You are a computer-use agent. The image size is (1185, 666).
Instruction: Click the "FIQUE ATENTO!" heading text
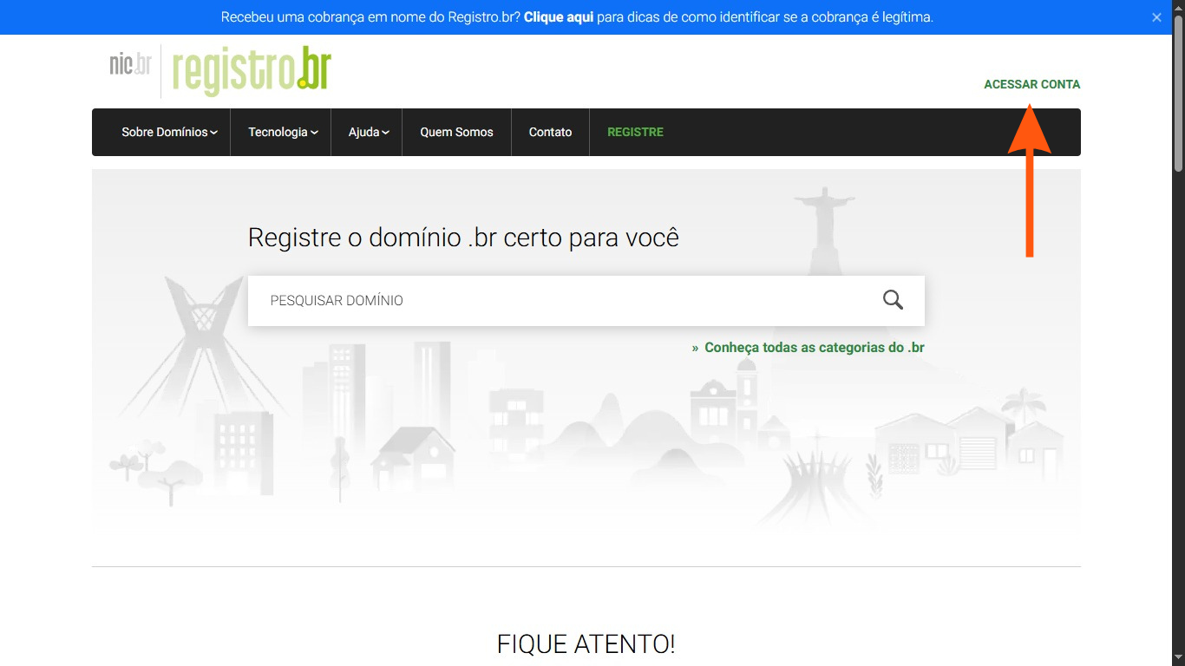point(586,644)
